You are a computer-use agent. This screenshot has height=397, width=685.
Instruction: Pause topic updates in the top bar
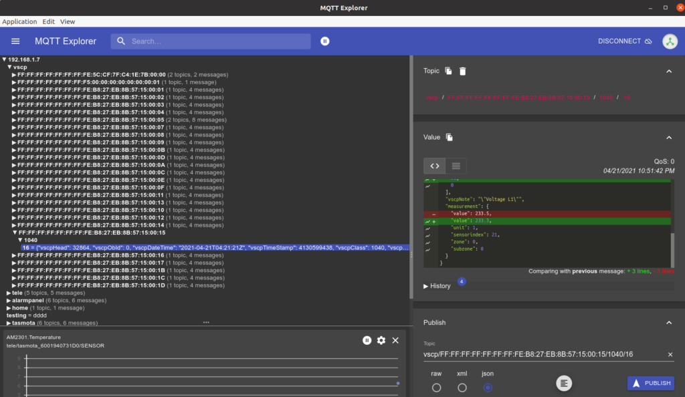[325, 41]
